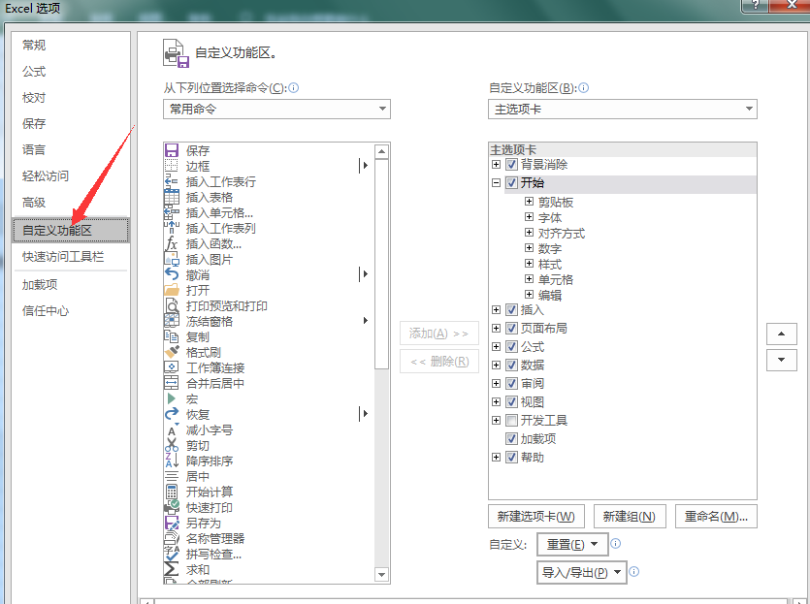Uncheck the 背景消除 tab checkbox

tap(511, 165)
